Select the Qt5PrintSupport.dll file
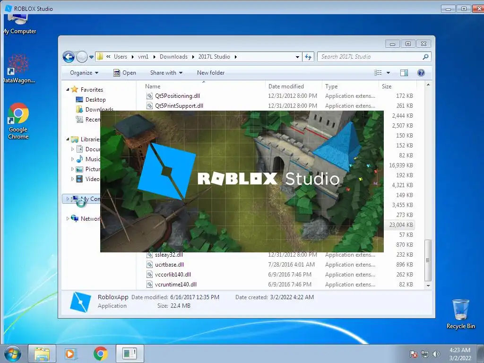 click(179, 106)
